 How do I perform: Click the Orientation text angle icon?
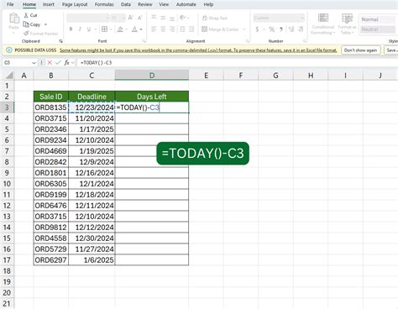(183, 18)
